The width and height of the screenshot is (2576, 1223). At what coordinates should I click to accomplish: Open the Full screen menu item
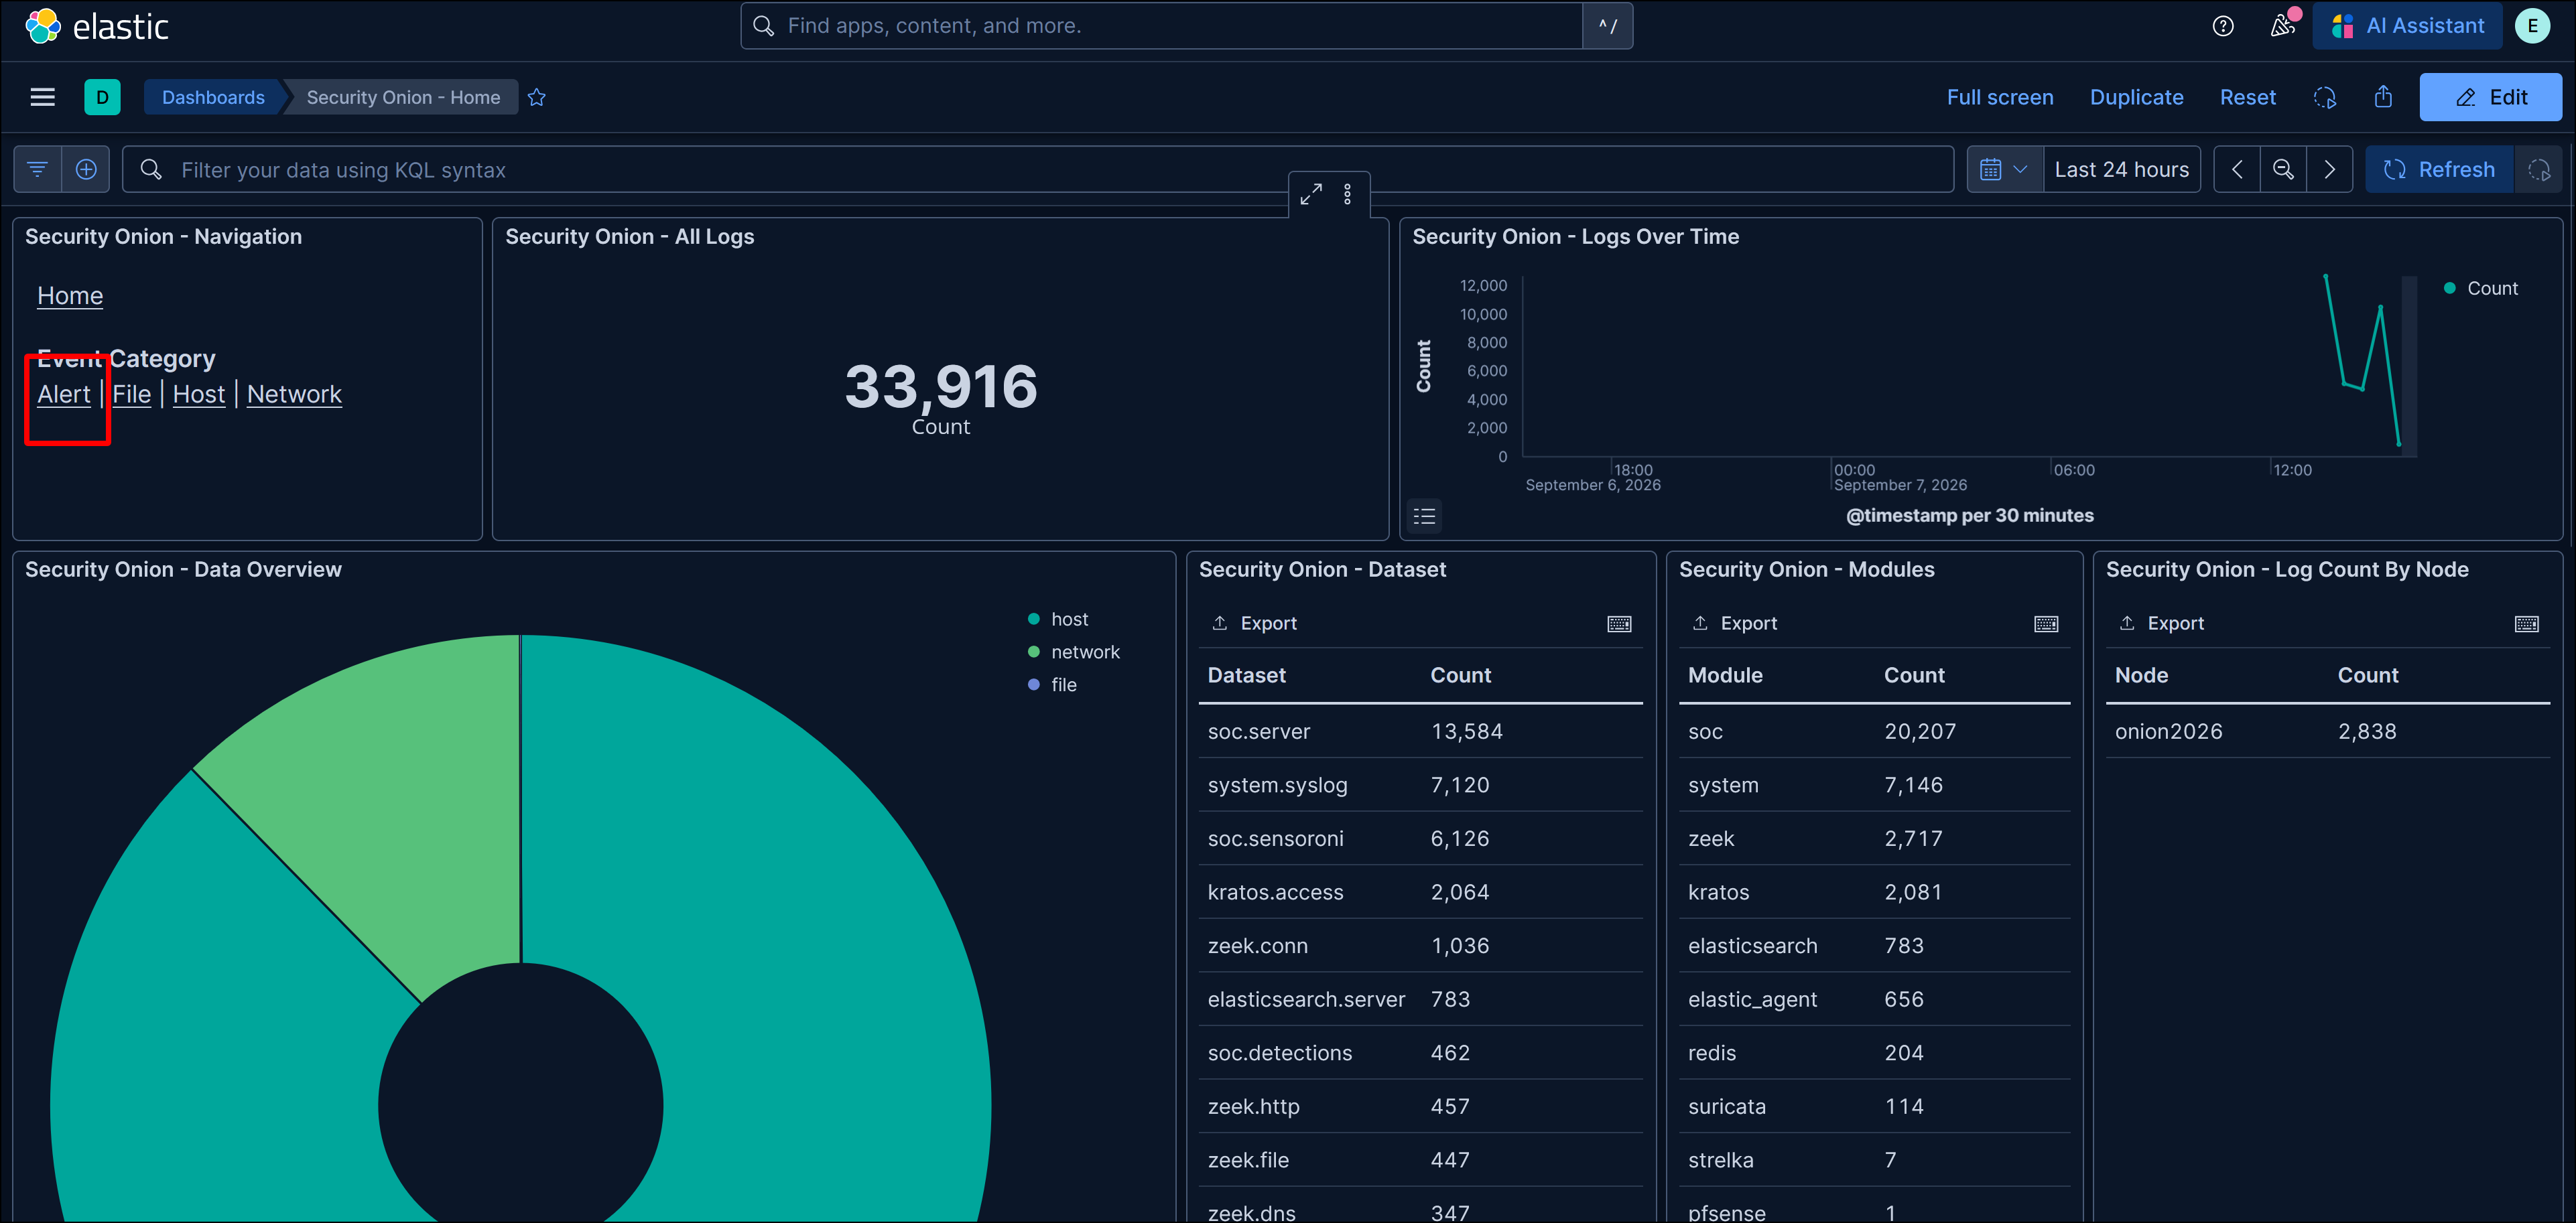(x=1999, y=97)
